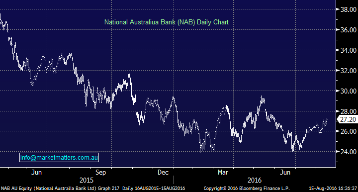Click the 'Mar' month label on time axis

tap(223, 173)
